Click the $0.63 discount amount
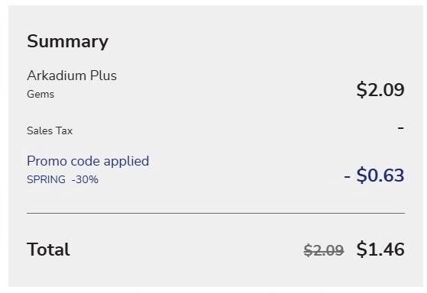 click(380, 175)
